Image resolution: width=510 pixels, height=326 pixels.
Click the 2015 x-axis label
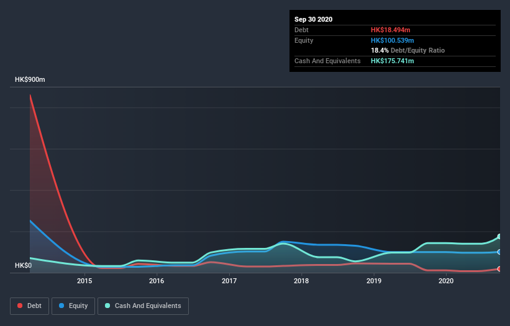84,281
